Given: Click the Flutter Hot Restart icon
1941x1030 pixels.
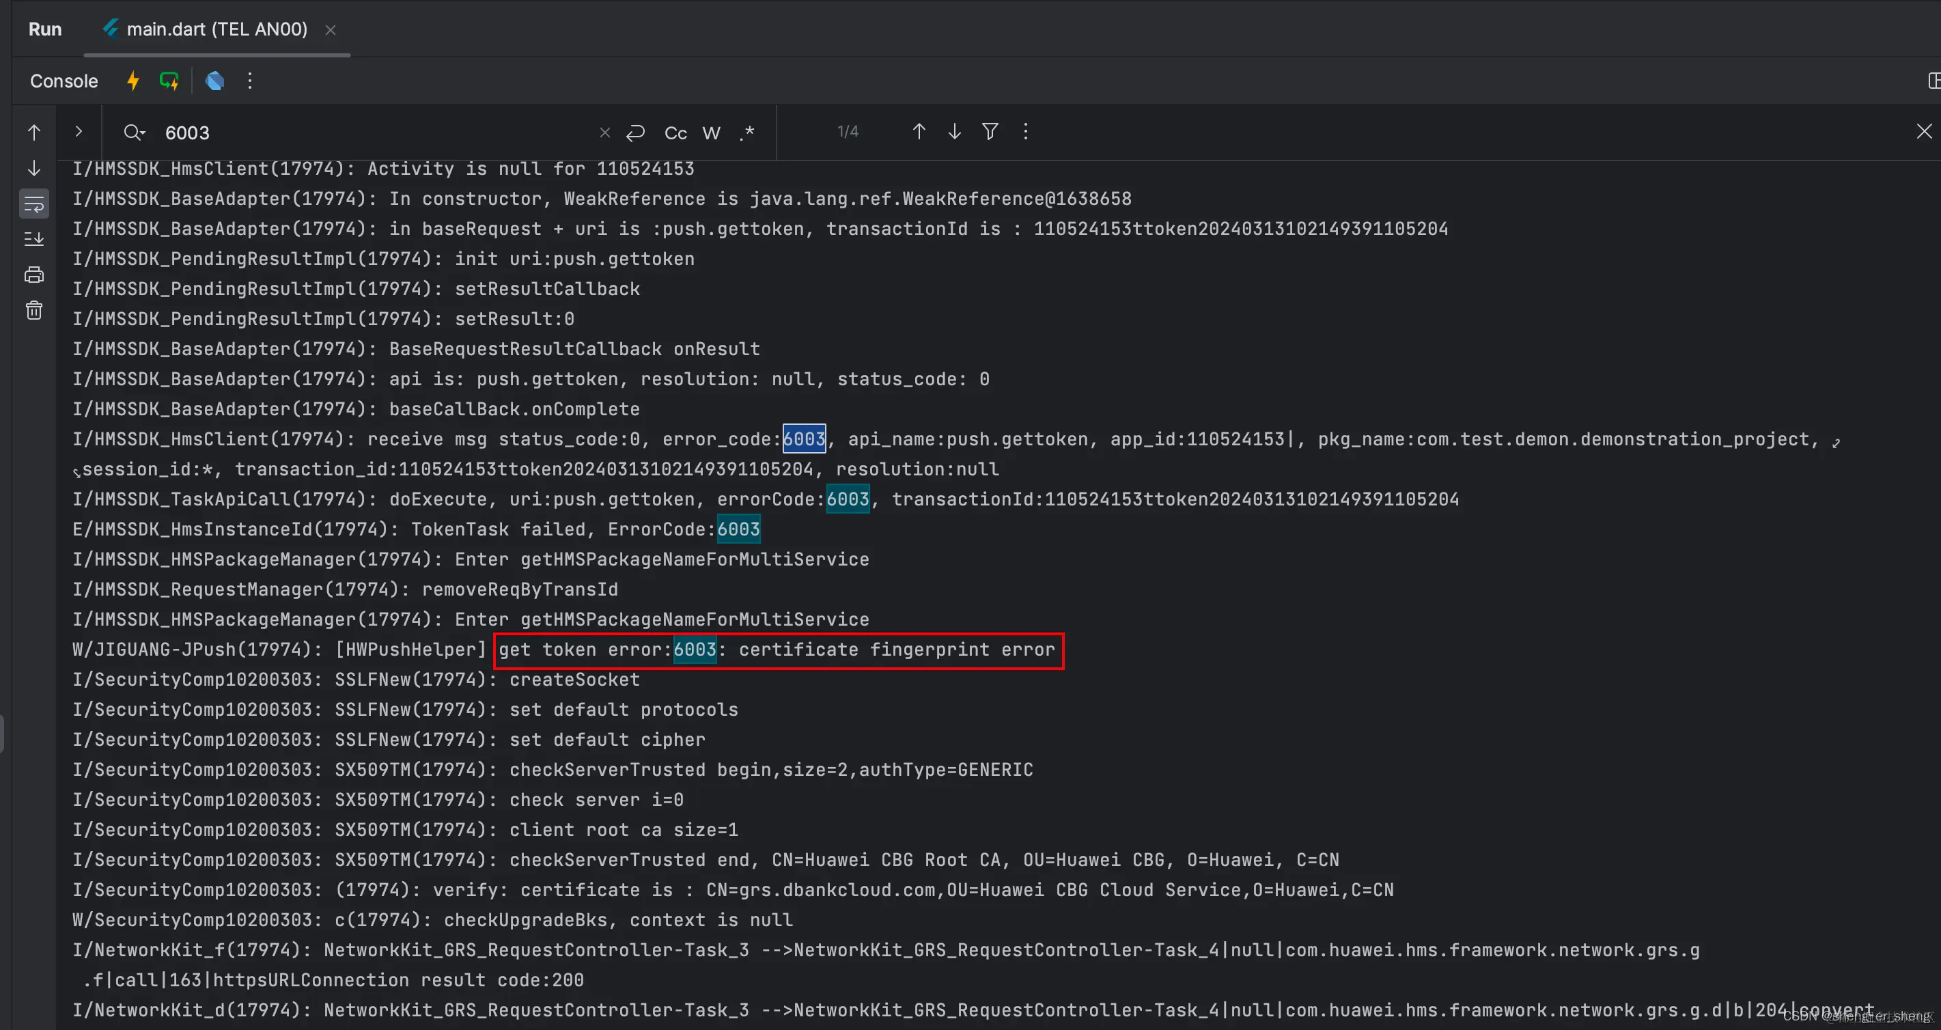Looking at the screenshot, I should point(169,81).
